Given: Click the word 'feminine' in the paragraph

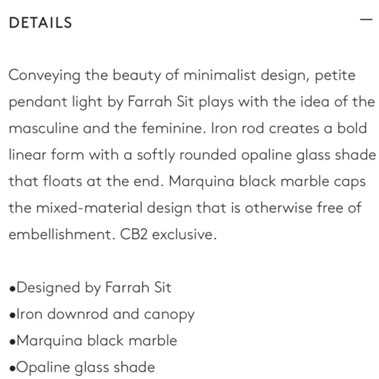Looking at the screenshot, I should [x=173, y=128].
